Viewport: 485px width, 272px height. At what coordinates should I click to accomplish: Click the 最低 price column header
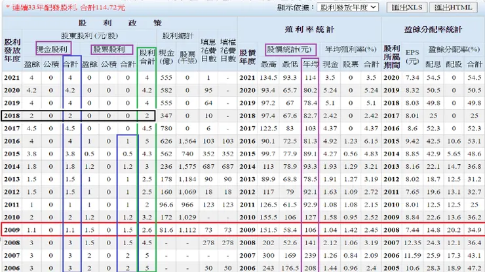pos(290,64)
